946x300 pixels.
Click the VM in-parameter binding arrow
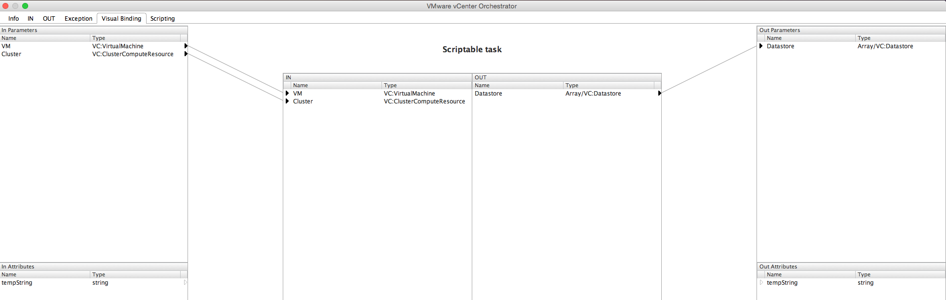click(x=186, y=46)
